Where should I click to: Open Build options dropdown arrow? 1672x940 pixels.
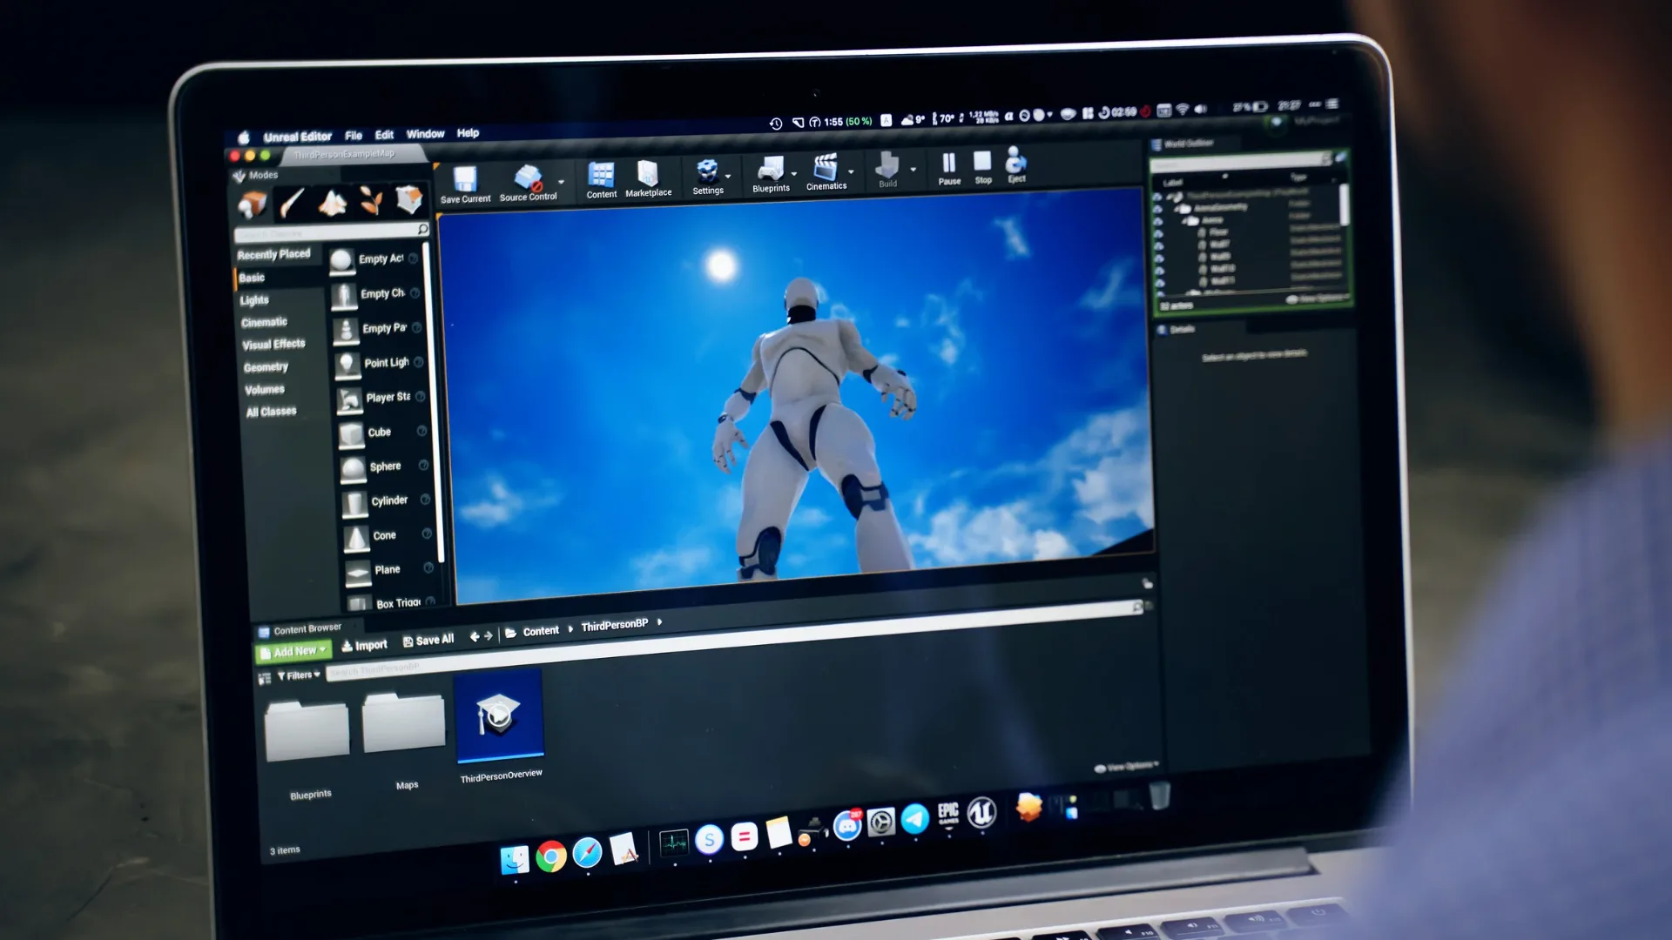point(913,170)
